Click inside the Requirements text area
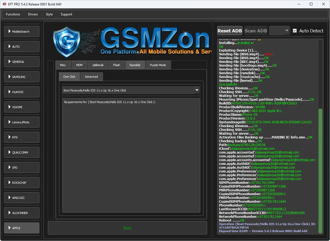The image size is (330, 241). 131,157
